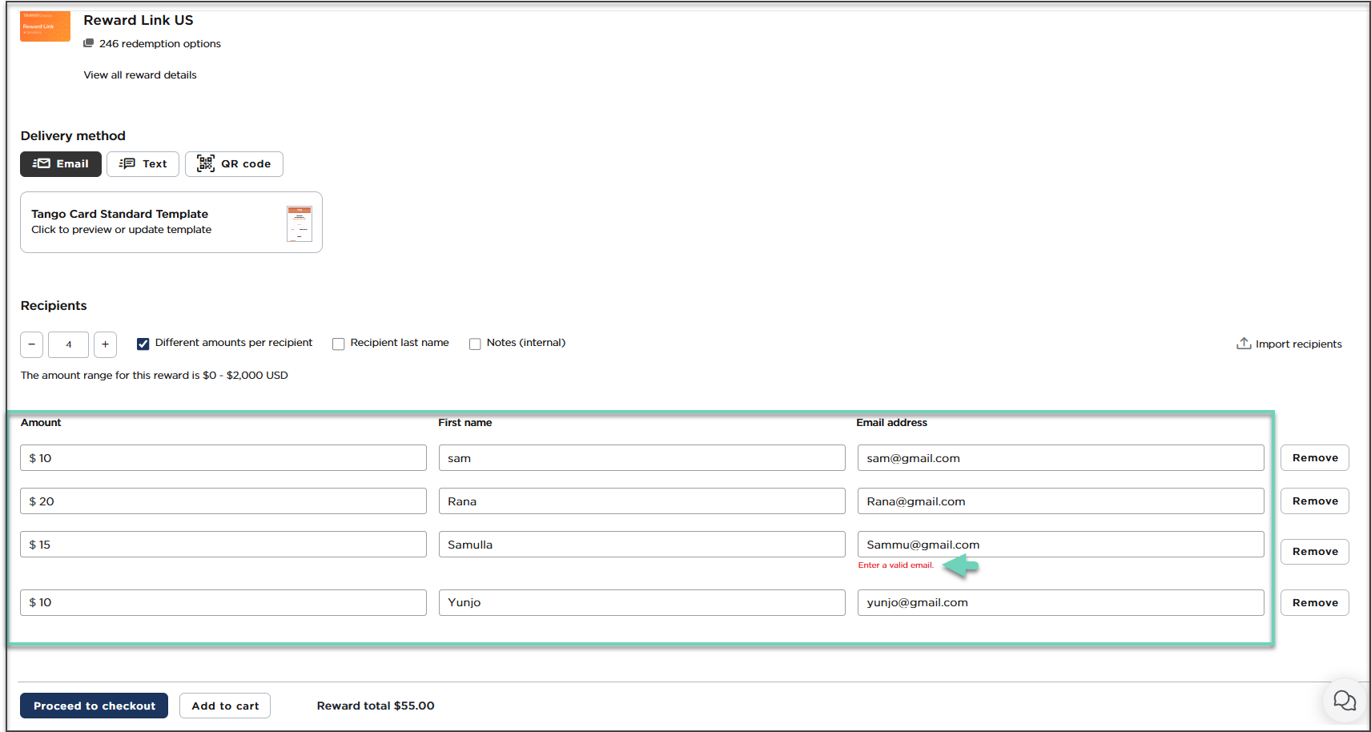Click Proceed to checkout button
This screenshot has width=1371, height=732.
point(94,706)
